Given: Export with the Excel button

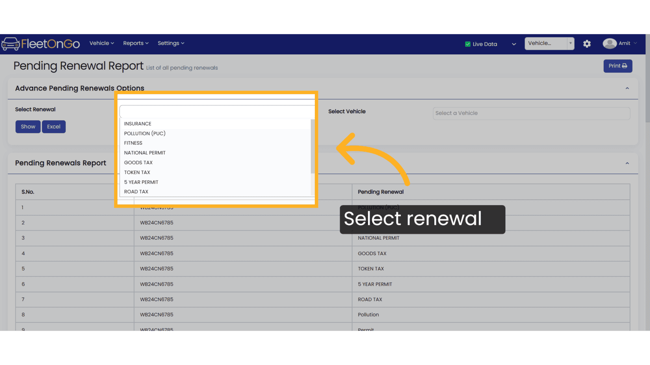Looking at the screenshot, I should (54, 127).
